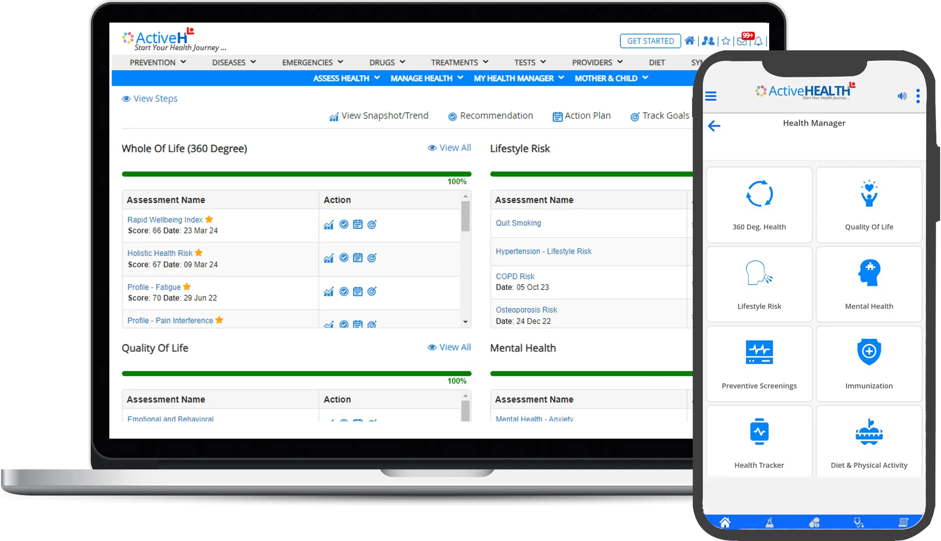Tap the speaker icon in phone header
The width and height of the screenshot is (941, 541).
click(x=902, y=96)
